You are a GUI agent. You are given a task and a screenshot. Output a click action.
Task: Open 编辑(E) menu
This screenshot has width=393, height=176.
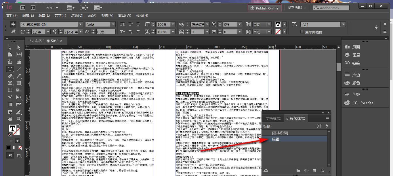[28, 15]
